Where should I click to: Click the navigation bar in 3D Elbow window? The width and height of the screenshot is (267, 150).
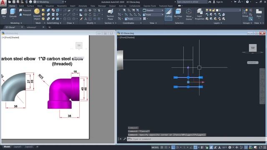(262, 86)
